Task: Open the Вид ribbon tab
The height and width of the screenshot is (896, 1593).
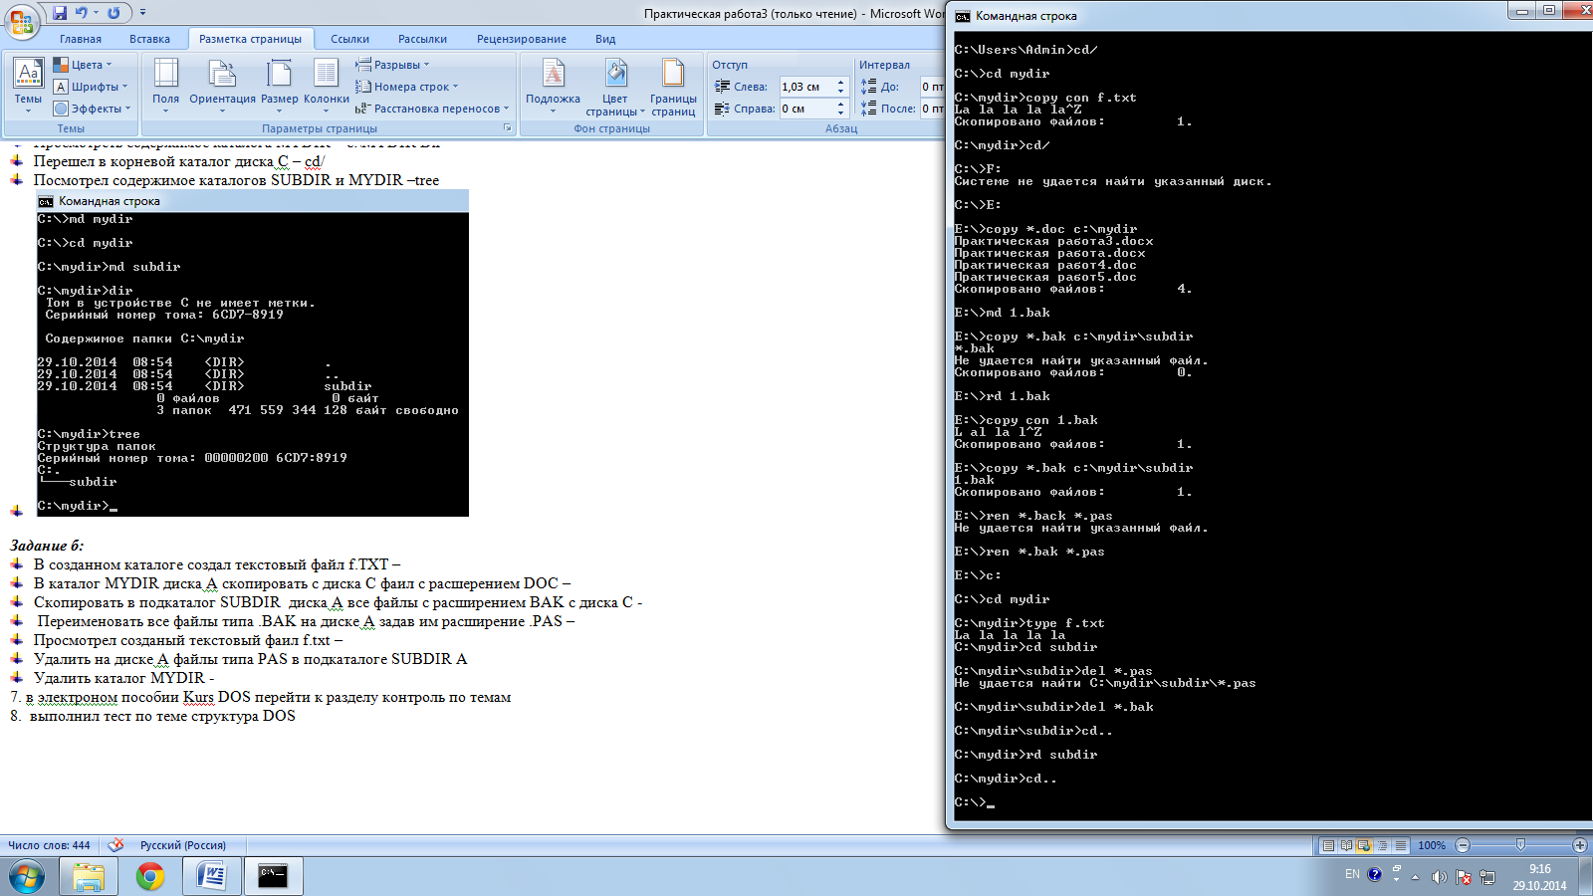Action: tap(605, 39)
